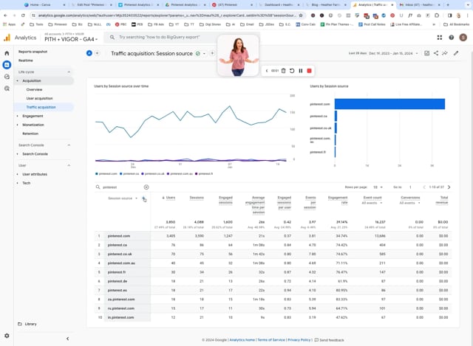Open the Privacy Policy link
This screenshot has height=346, width=473.
[299, 340]
